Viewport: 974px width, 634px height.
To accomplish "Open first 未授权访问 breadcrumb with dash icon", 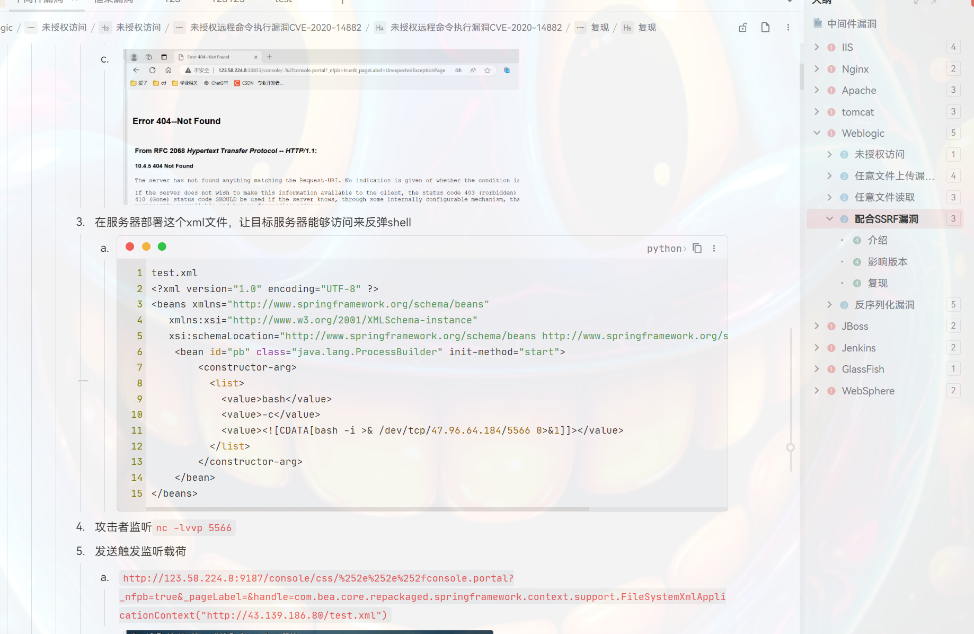I will click(57, 28).
